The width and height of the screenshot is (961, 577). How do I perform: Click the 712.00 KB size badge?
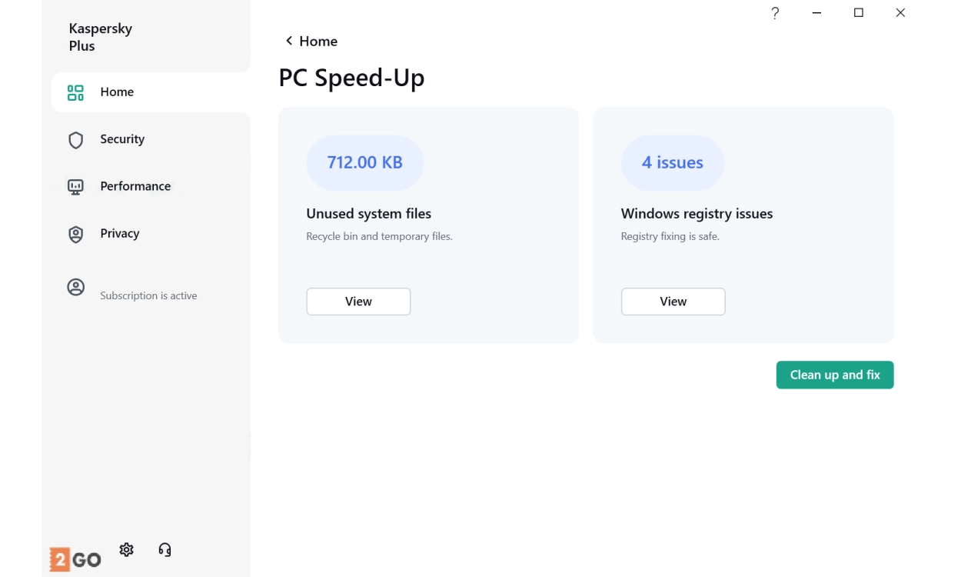[365, 163]
